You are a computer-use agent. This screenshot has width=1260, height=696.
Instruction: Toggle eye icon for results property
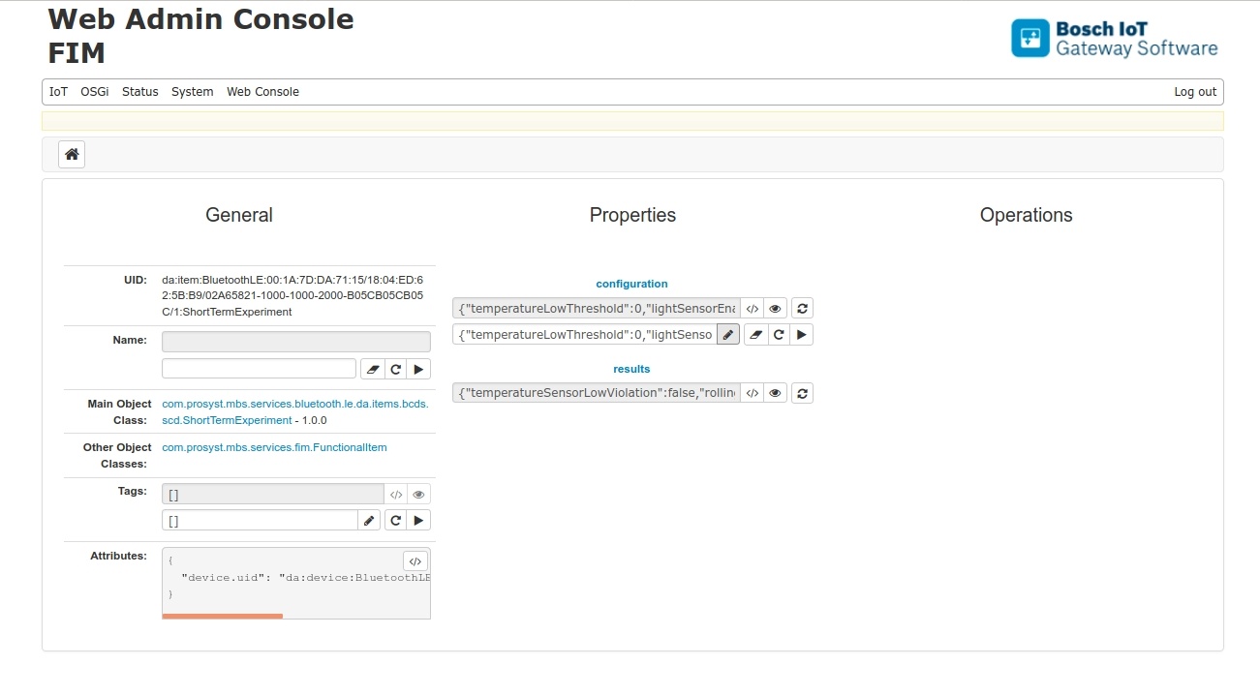775,393
